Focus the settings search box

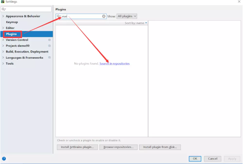[26, 9]
